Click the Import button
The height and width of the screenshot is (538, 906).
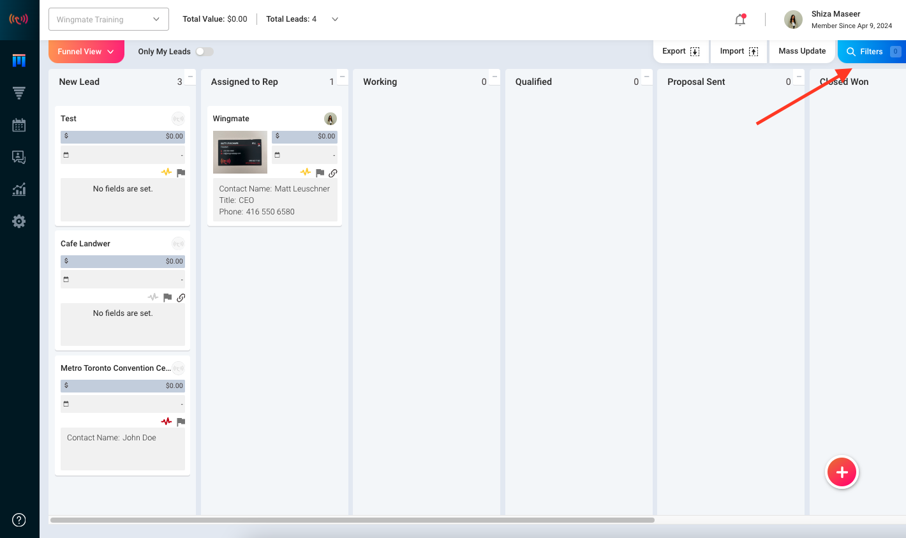point(739,51)
